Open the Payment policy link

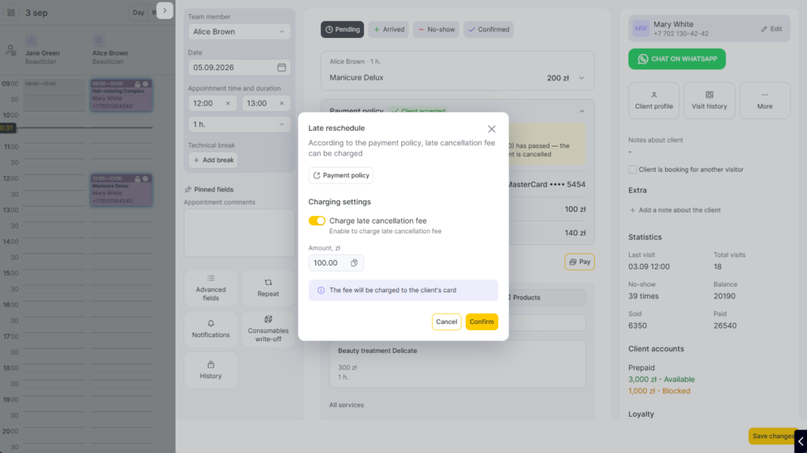coord(340,176)
